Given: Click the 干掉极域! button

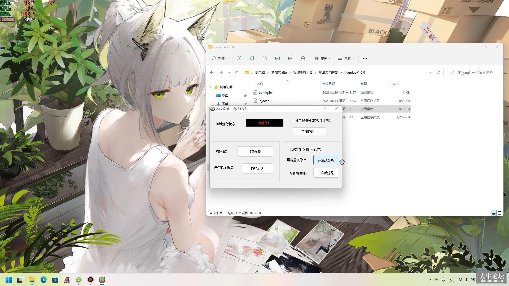Looking at the screenshot, I should (309, 131).
